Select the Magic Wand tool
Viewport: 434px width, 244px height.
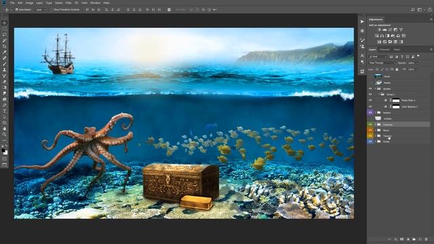[x=5, y=41]
